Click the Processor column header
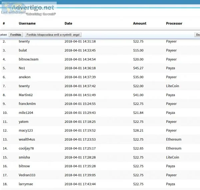 click(174, 23)
